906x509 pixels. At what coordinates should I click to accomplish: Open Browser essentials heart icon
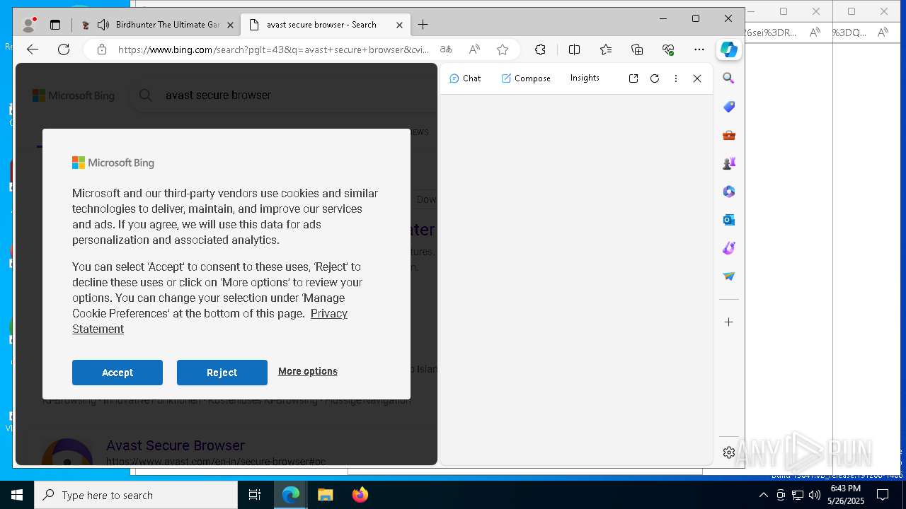pyautogui.click(x=668, y=49)
